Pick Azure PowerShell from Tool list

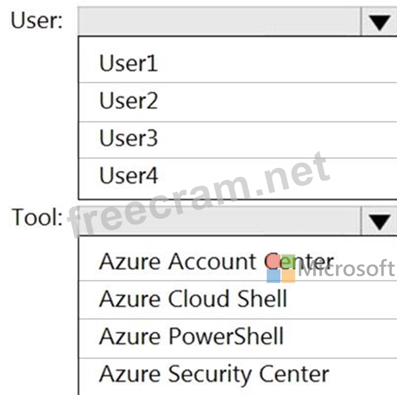[191, 336]
